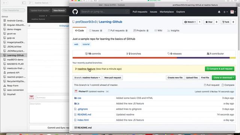Open the 19 commits link
Image resolution: width=240 pixels, height=135 pixels.
pyautogui.click(x=93, y=54)
